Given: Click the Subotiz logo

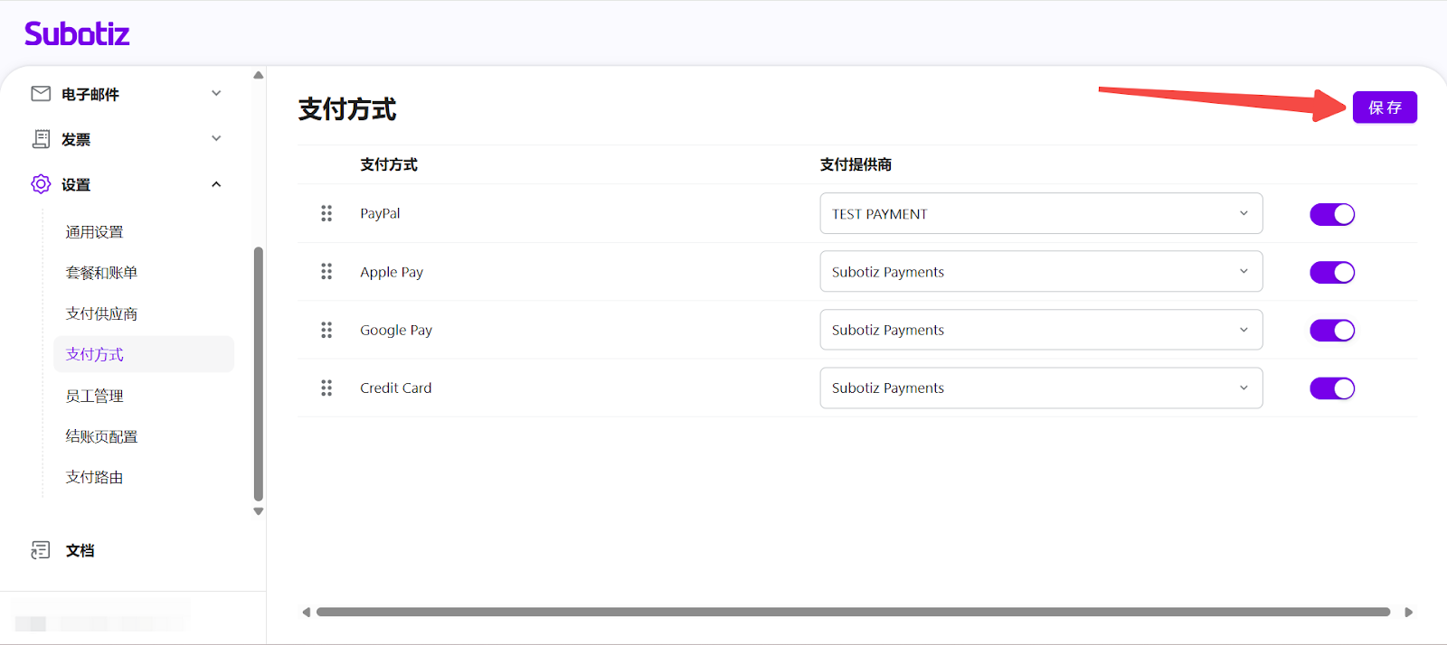Looking at the screenshot, I should (x=77, y=34).
